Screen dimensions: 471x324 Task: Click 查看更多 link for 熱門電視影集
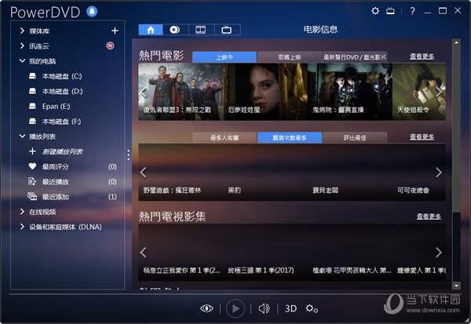pos(429,217)
